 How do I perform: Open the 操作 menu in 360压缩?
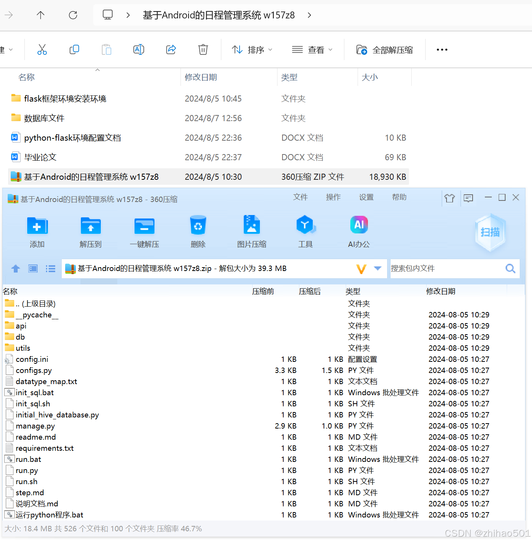333,197
